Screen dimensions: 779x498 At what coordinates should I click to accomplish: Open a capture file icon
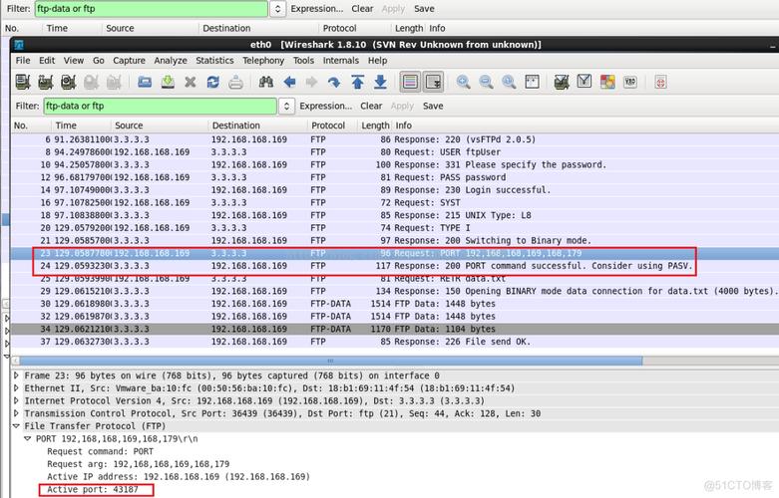145,82
